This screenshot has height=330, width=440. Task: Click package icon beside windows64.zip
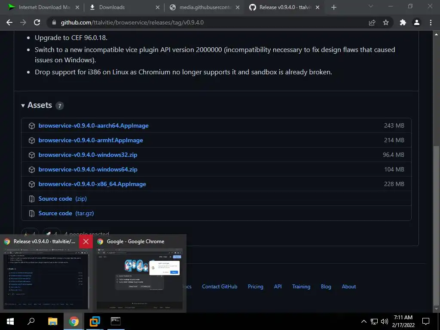[x=32, y=169]
